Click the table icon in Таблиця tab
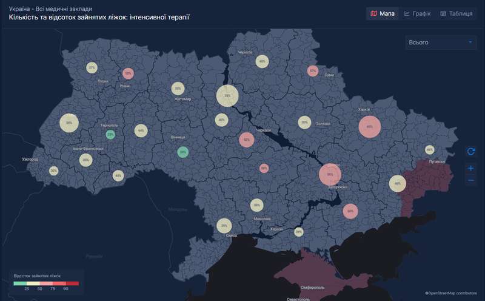This screenshot has height=301, width=485. point(443,13)
